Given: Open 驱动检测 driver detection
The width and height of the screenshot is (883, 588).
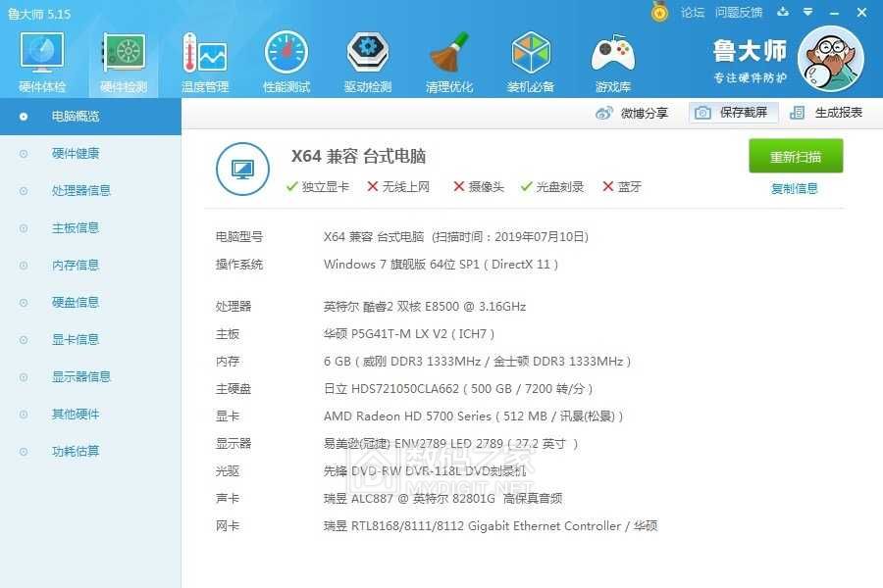Looking at the screenshot, I should pyautogui.click(x=368, y=62).
